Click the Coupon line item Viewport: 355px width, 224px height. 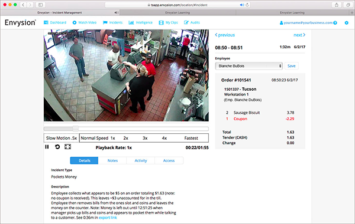point(260,119)
